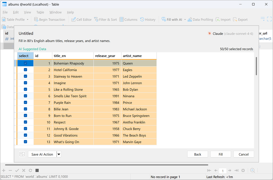Uncheck the Hotel California row checkbox
Screen dimensions: 273x180
click(25, 70)
